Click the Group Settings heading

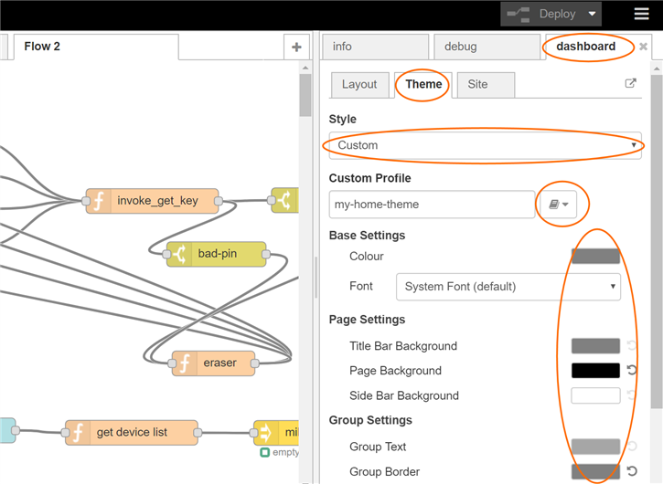coord(370,420)
